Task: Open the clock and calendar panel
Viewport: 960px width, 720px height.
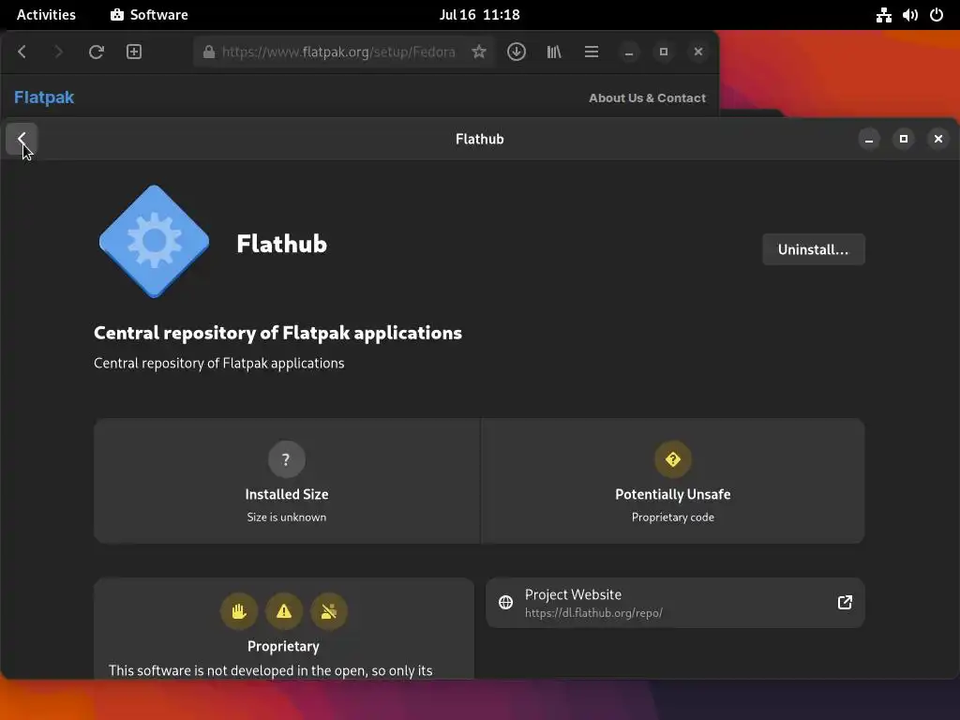Action: click(x=479, y=15)
